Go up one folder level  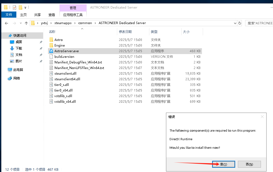pos(26,23)
